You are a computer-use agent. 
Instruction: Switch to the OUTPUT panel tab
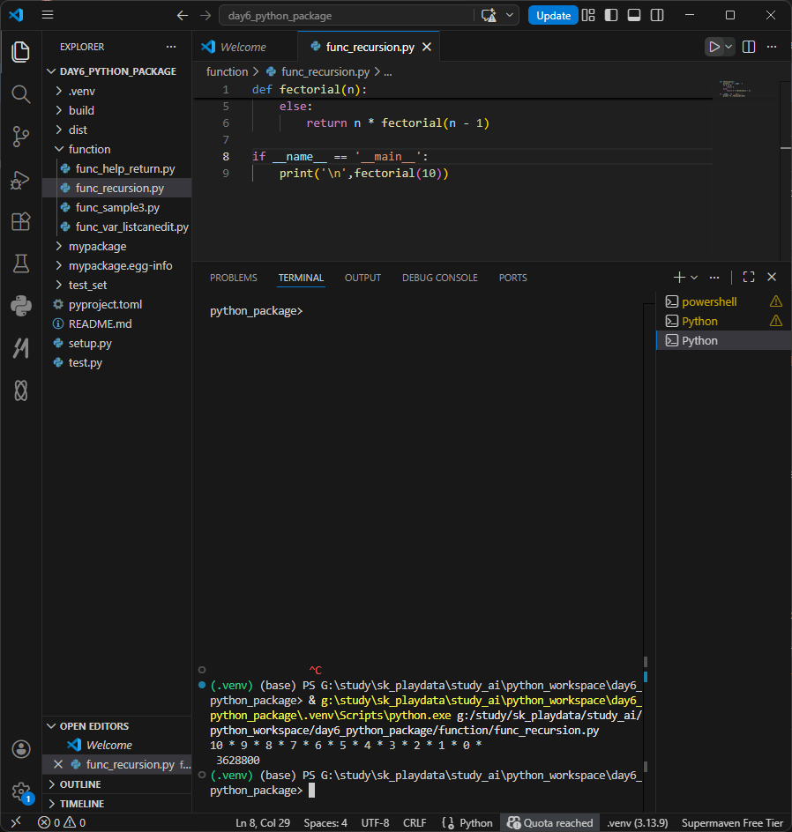point(362,278)
